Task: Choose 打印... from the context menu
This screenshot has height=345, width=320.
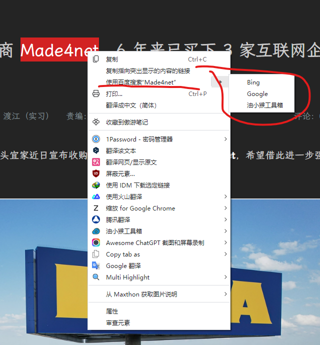Action: pos(159,93)
